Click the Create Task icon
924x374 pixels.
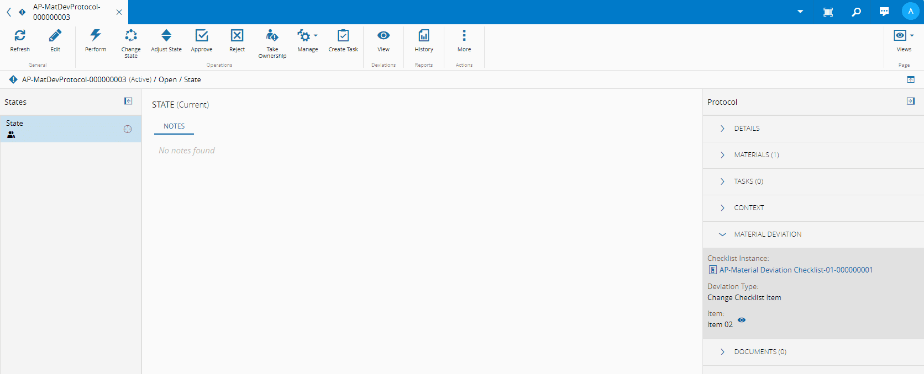point(343,36)
